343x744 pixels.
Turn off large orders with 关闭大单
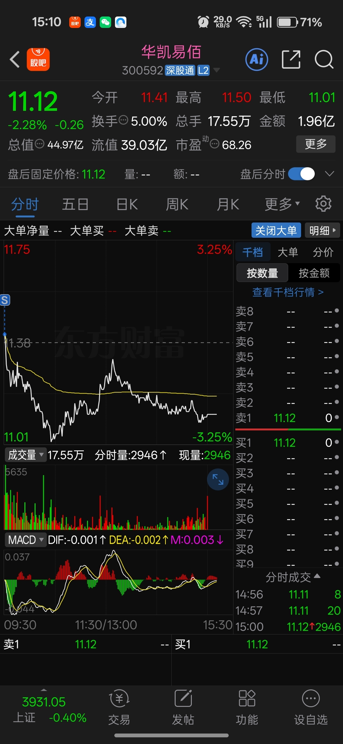pos(276,230)
